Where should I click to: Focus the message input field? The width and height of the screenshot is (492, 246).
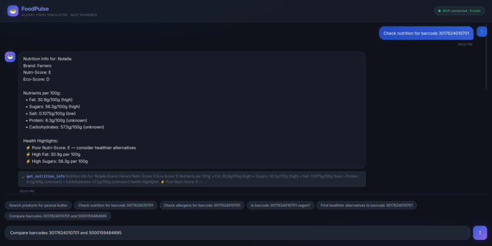[x=237, y=233]
